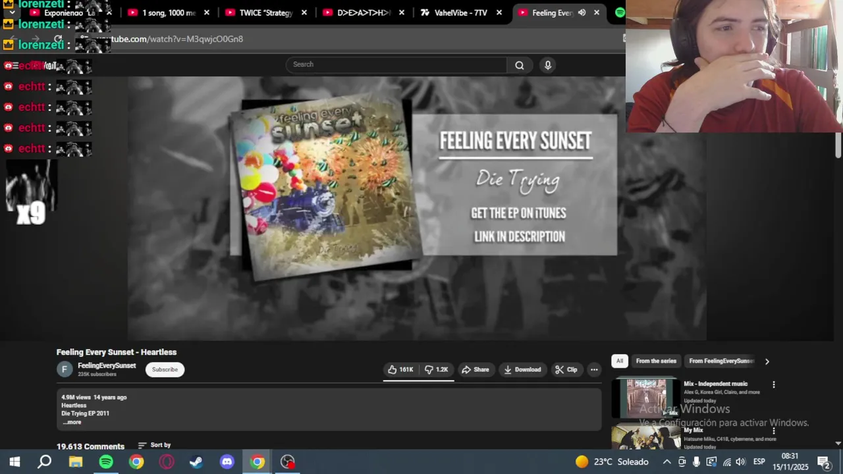
Task: Open the Windows notification center
Action: [x=823, y=462]
